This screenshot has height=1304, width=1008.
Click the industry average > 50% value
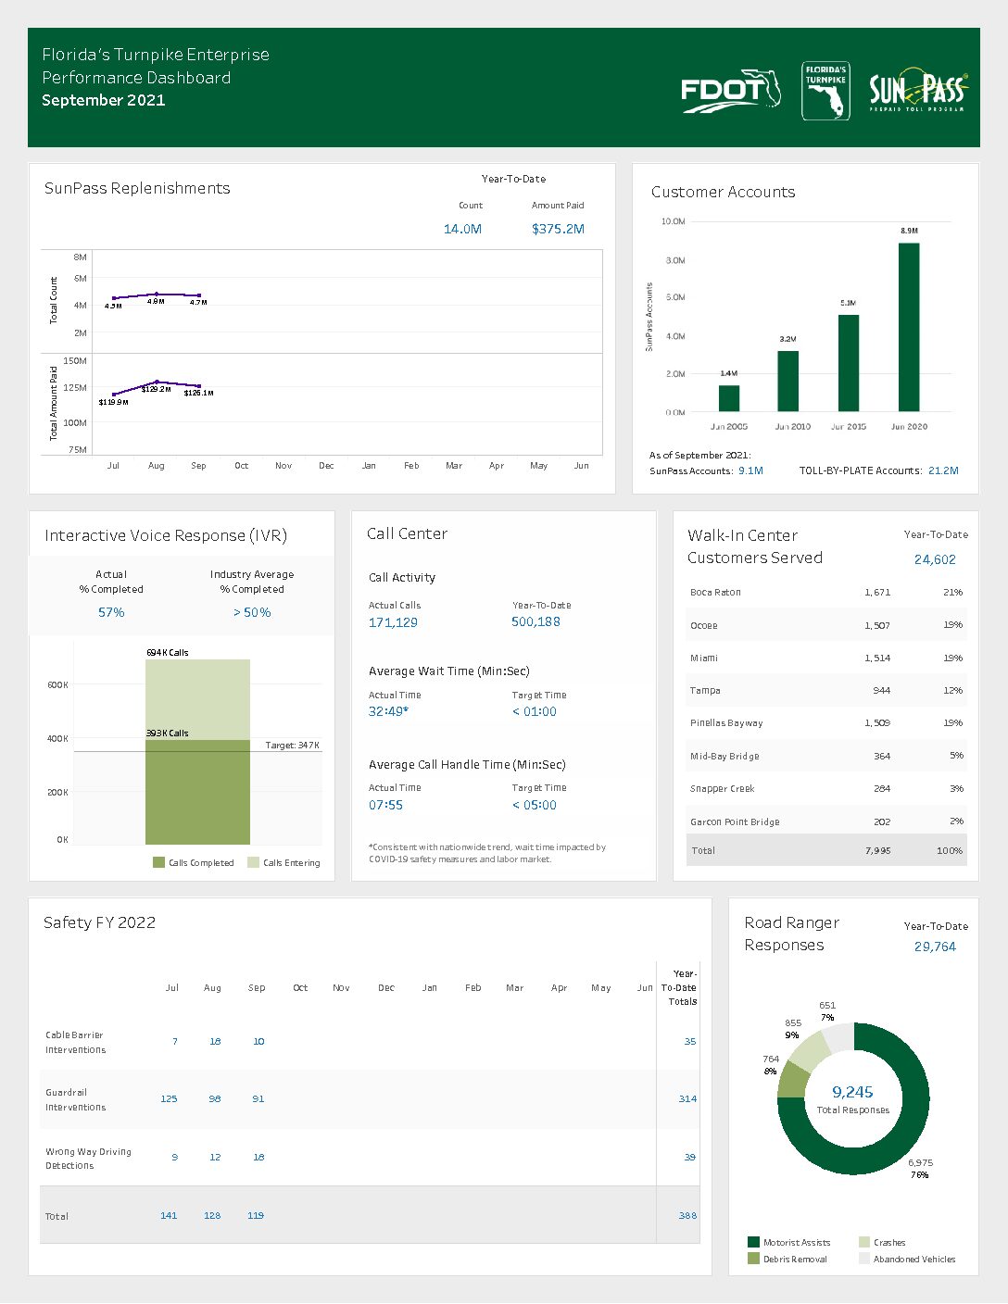point(252,612)
